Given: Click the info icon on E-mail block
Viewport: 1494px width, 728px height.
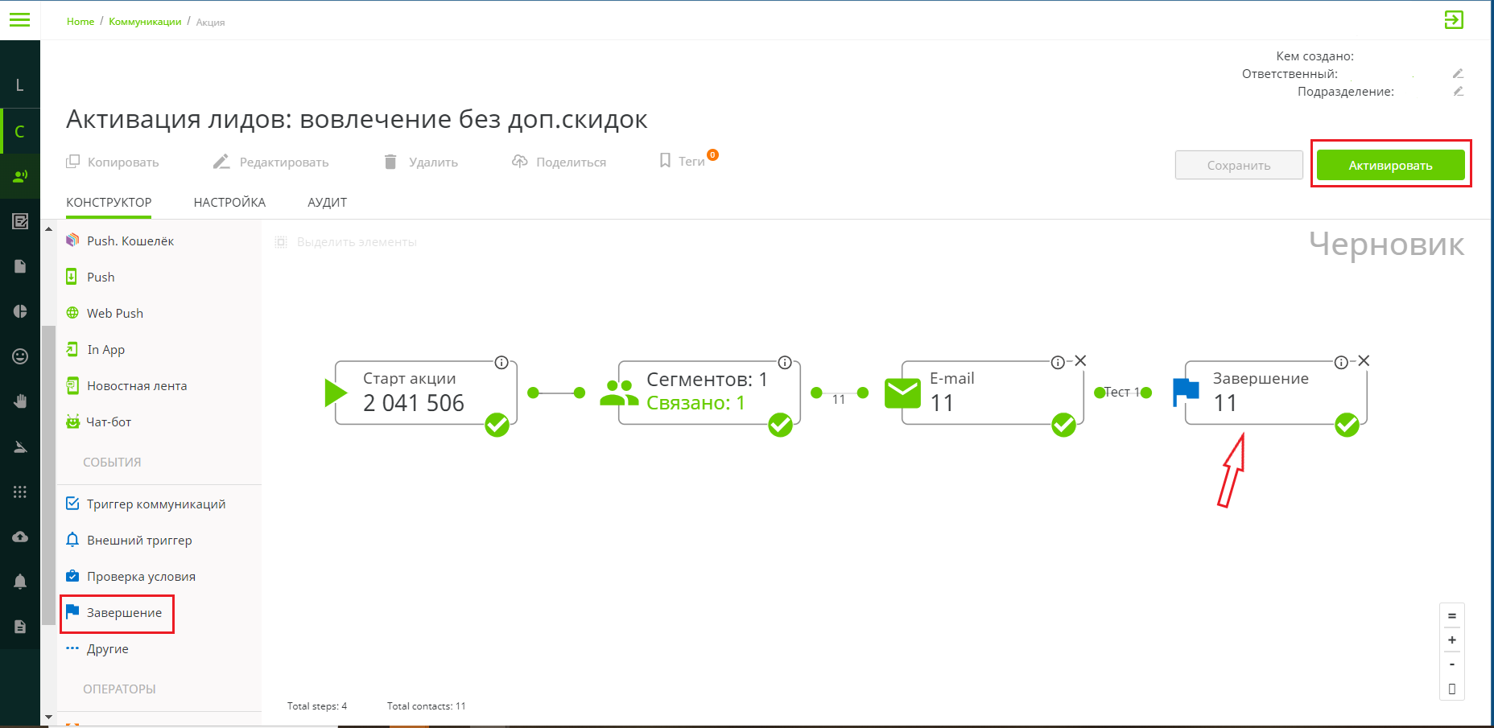Looking at the screenshot, I should pyautogui.click(x=1058, y=362).
